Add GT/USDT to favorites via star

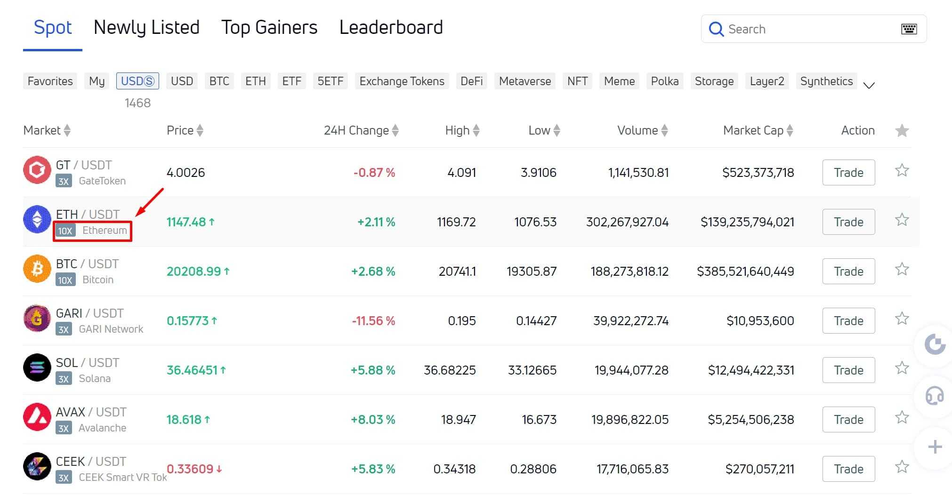(902, 170)
